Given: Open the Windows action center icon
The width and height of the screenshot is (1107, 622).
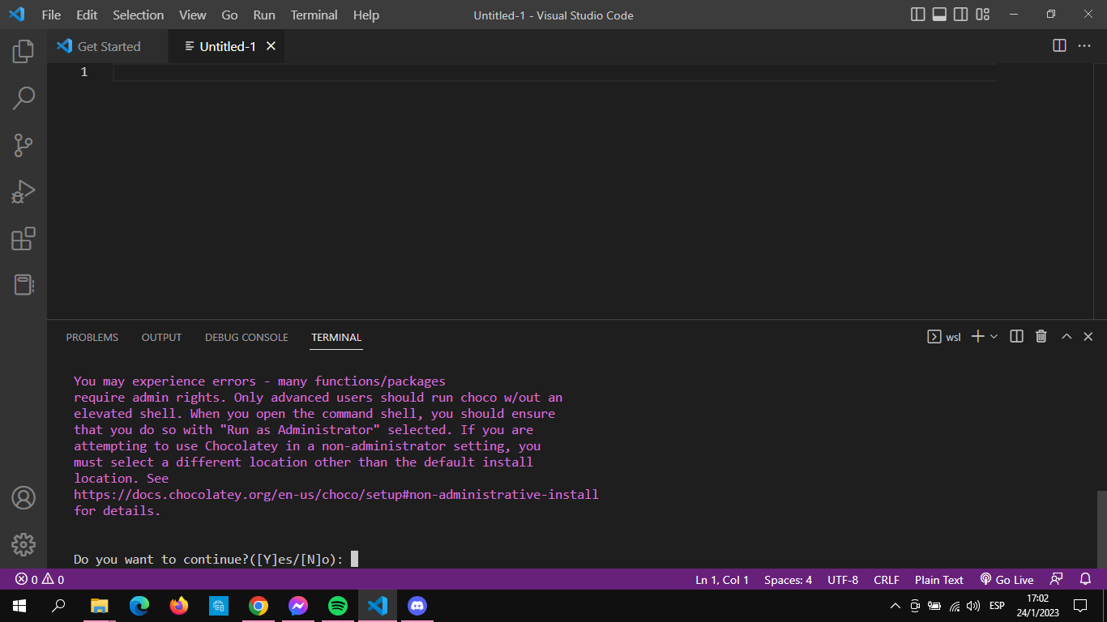Looking at the screenshot, I should (x=1080, y=606).
